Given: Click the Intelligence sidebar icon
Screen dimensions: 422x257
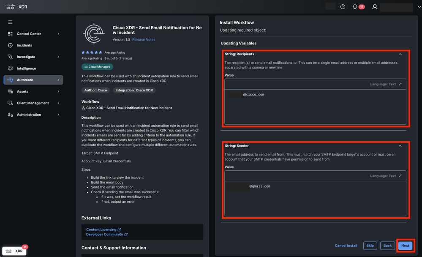Looking at the screenshot, I should coord(10,68).
